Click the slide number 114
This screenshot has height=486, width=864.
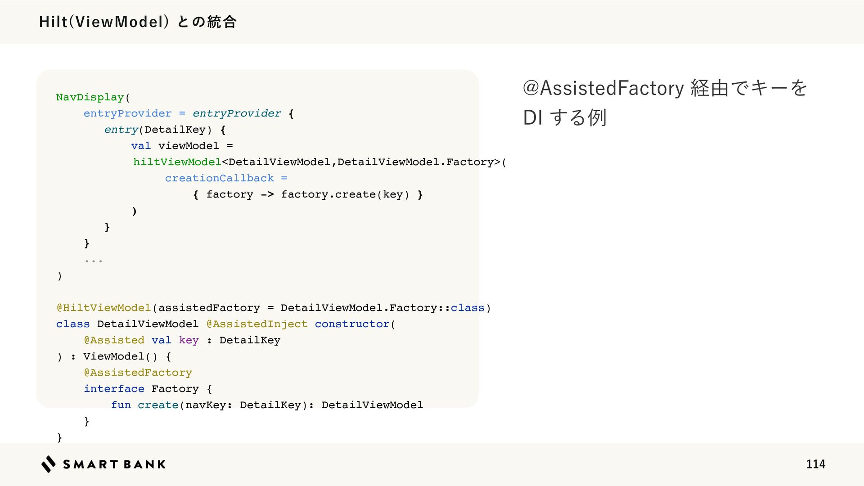[815, 464]
